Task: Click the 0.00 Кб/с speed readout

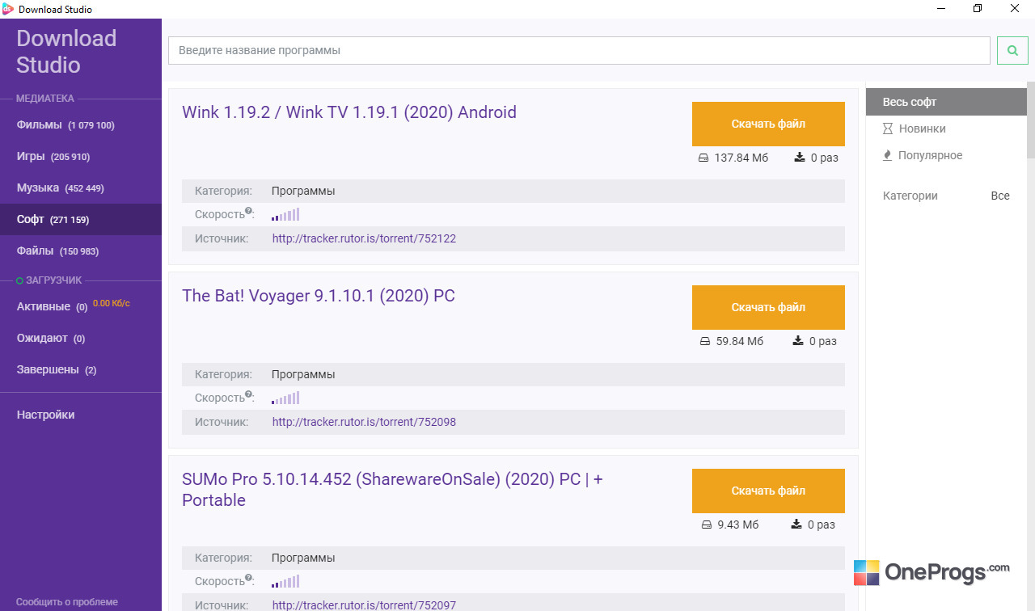Action: 112,304
